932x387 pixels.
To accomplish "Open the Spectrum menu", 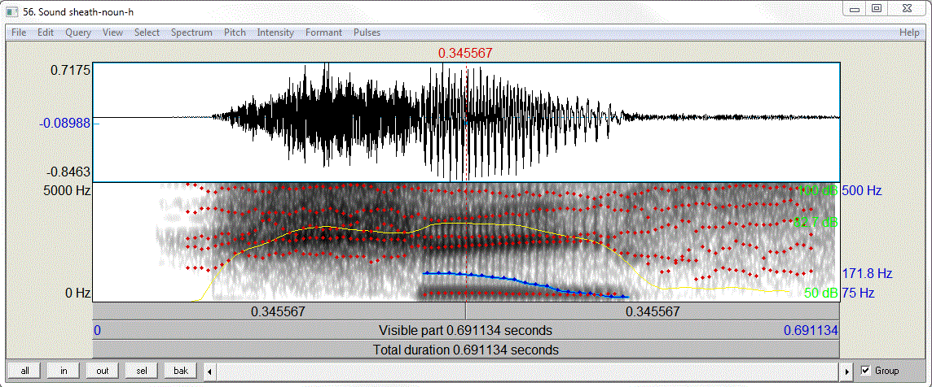I will point(191,33).
